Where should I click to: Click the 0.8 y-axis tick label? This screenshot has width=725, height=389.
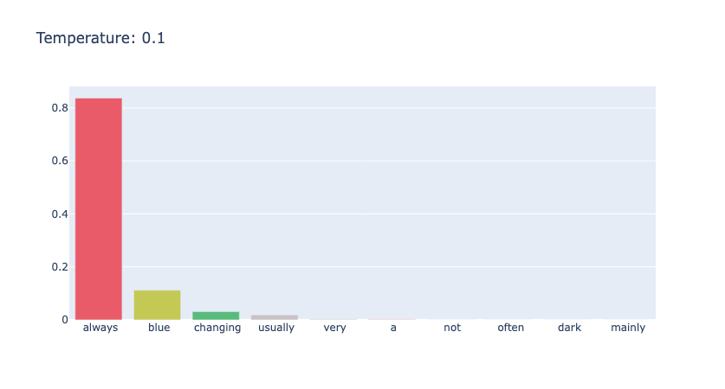pyautogui.click(x=60, y=108)
